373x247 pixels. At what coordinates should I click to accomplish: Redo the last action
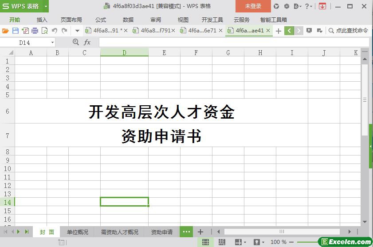(x=64, y=31)
